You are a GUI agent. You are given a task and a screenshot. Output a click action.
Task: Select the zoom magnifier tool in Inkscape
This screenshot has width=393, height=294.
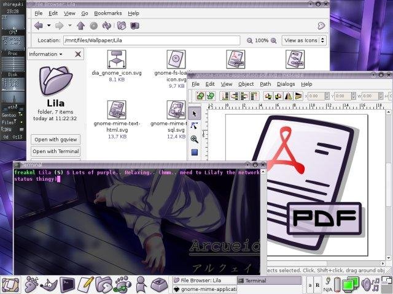click(x=195, y=139)
